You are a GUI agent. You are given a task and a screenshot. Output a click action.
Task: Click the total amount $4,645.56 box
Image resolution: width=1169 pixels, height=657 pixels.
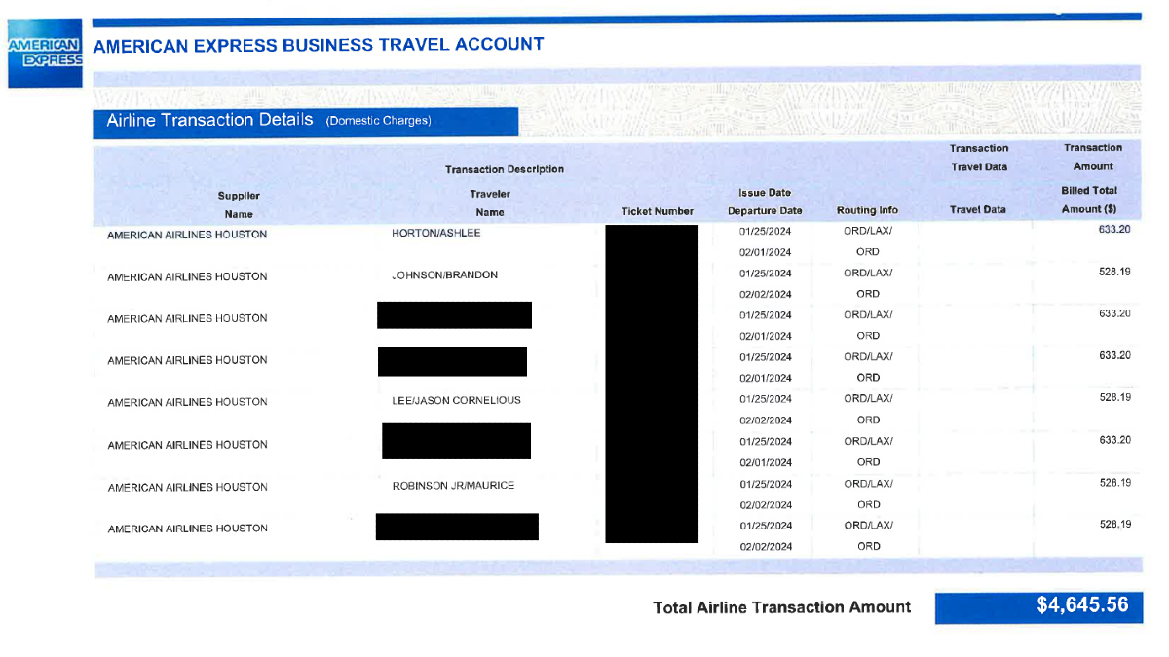tap(1037, 606)
